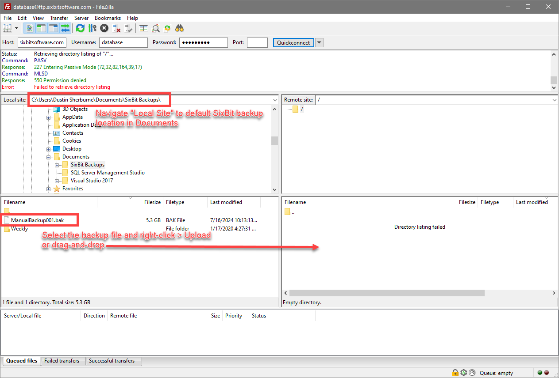Sort local files by Filetype column

pyautogui.click(x=185, y=202)
